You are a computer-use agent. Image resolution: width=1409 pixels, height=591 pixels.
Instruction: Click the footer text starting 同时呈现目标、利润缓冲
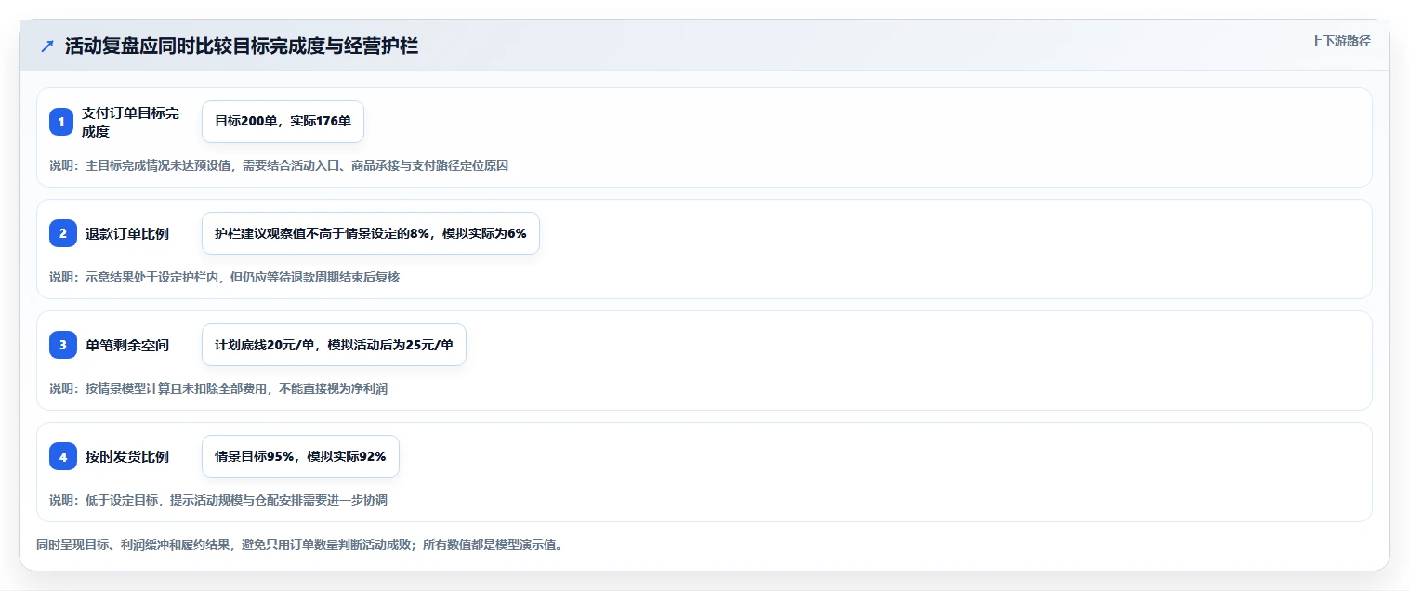[x=299, y=545]
